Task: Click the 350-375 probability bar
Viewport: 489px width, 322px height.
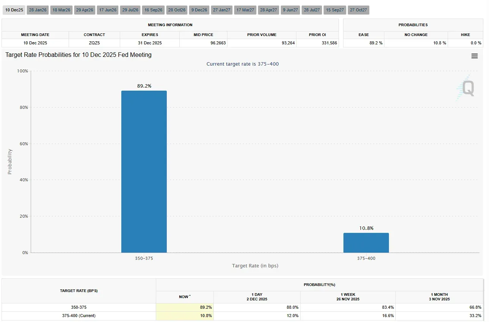Action: point(144,171)
